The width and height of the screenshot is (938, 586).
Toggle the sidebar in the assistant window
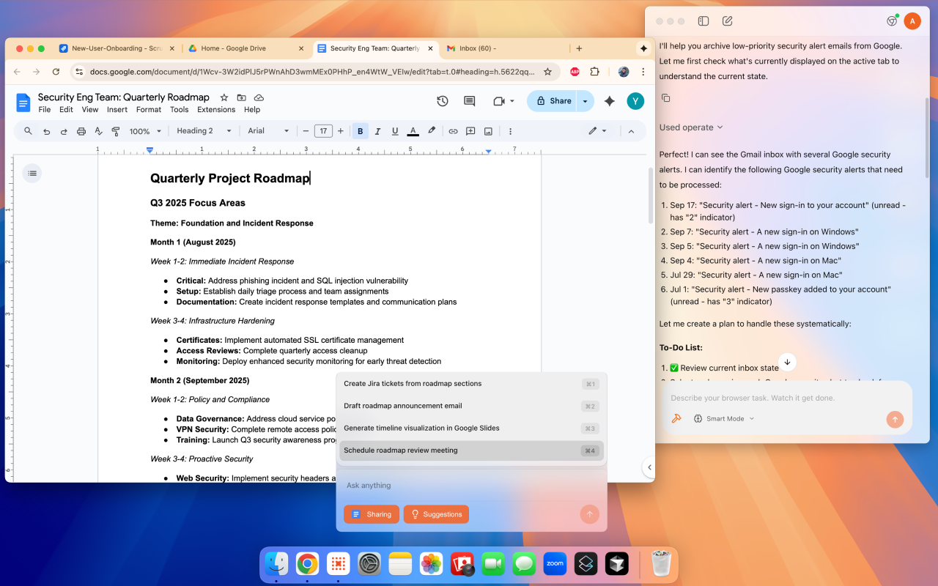click(703, 21)
